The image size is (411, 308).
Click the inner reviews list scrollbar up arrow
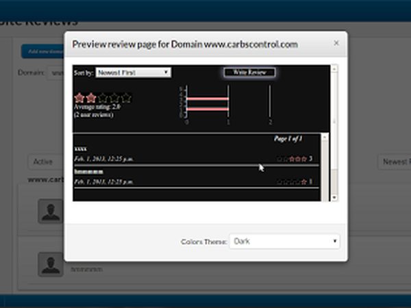pos(325,138)
